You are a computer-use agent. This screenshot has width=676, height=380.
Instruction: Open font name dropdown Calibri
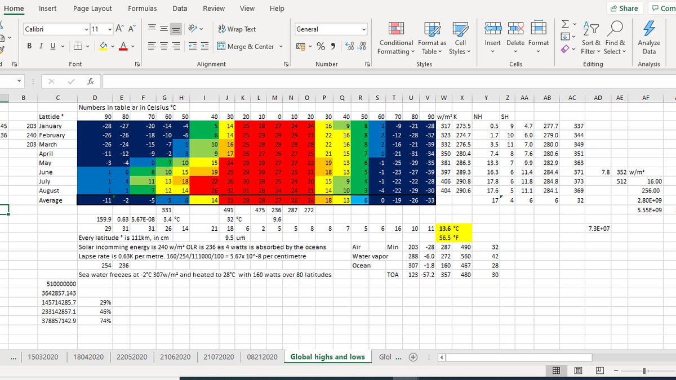pos(86,29)
